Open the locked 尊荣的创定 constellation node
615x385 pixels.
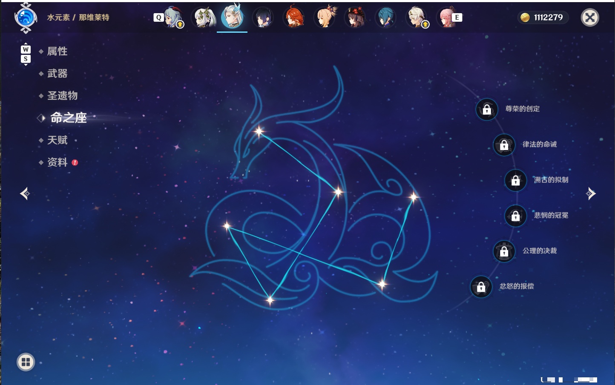pos(487,109)
